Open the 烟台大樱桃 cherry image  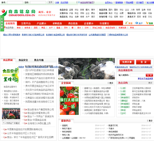click(x=69, y=101)
